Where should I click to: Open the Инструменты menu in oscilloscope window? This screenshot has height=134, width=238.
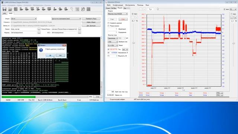130,5
